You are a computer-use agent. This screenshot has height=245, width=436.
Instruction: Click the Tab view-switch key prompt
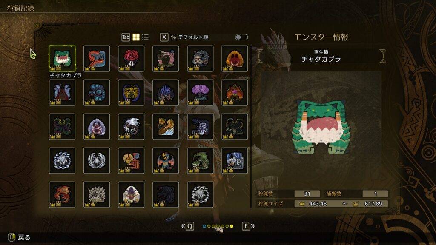coord(126,37)
